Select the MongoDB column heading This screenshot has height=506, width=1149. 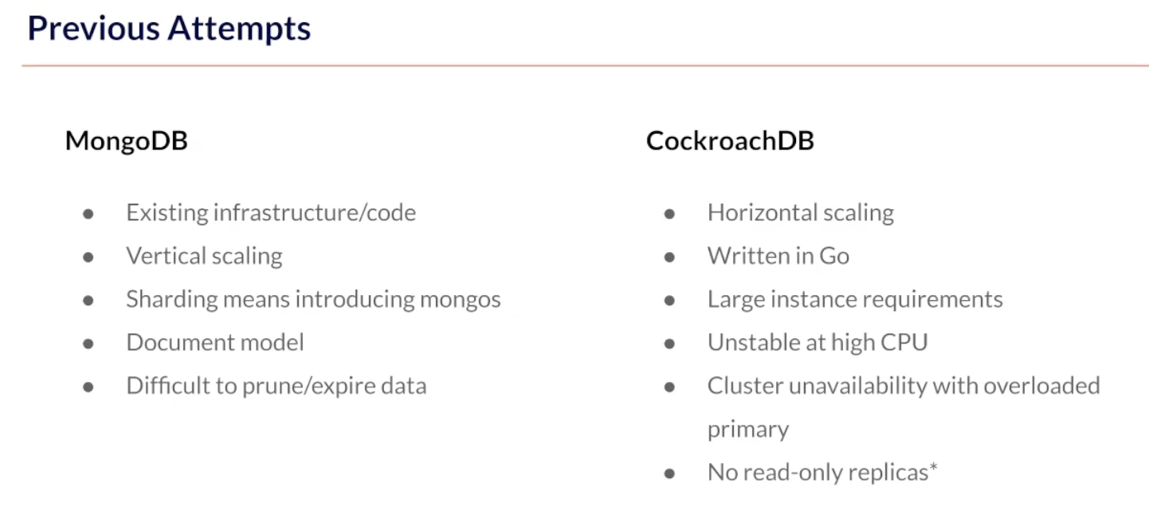click(126, 141)
